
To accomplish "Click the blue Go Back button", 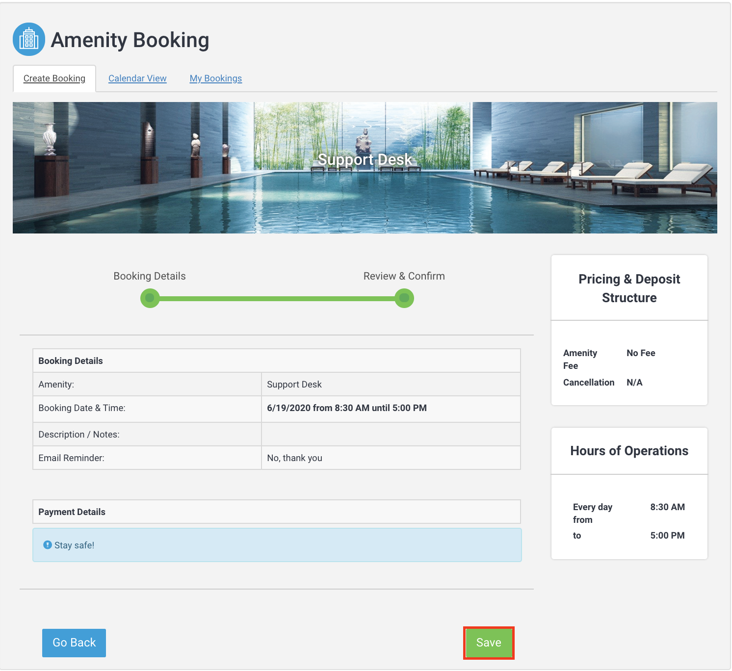I will (x=74, y=643).
